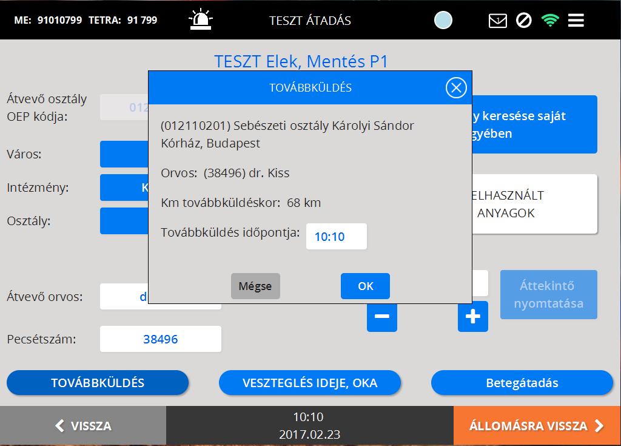Viewport: 621px width, 446px height.
Task: Click the light blue status circle
Action: [443, 20]
